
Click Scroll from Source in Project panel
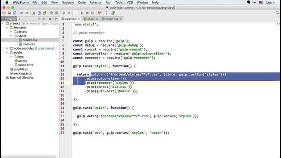(x=39, y=19)
